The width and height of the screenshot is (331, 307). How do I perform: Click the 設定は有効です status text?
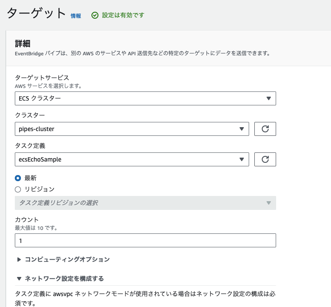123,15
